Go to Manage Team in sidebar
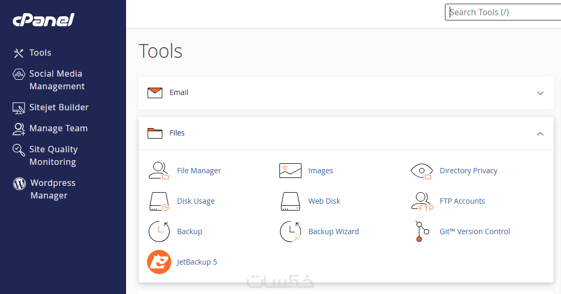Screen dimensions: 561x294 (58, 129)
